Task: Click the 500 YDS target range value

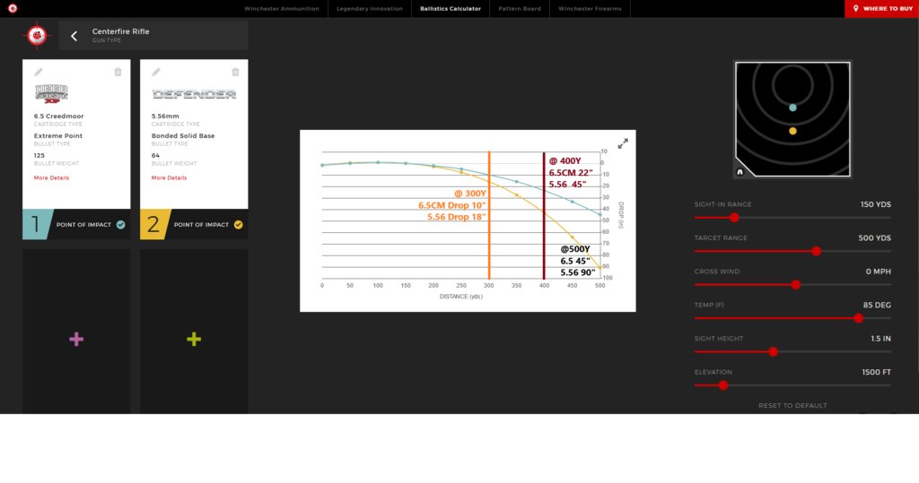Action: (874, 238)
